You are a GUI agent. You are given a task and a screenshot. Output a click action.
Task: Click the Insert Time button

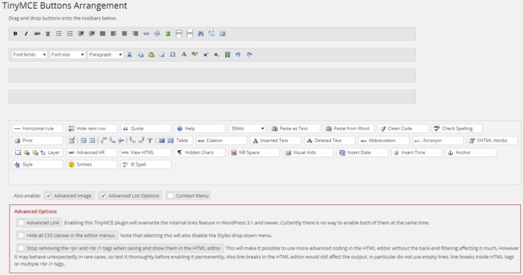416,152
